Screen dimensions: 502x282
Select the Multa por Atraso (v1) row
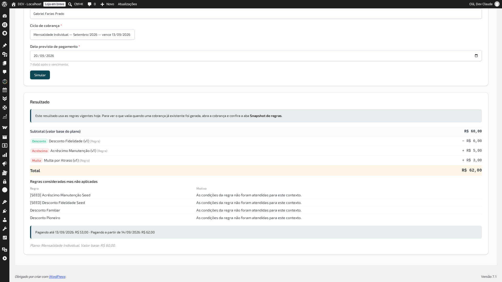point(256,160)
